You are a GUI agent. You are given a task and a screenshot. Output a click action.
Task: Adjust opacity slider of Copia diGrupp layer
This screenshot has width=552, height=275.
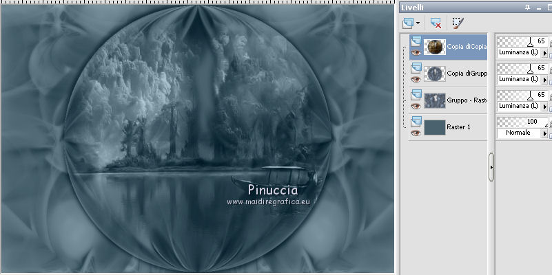point(523,69)
